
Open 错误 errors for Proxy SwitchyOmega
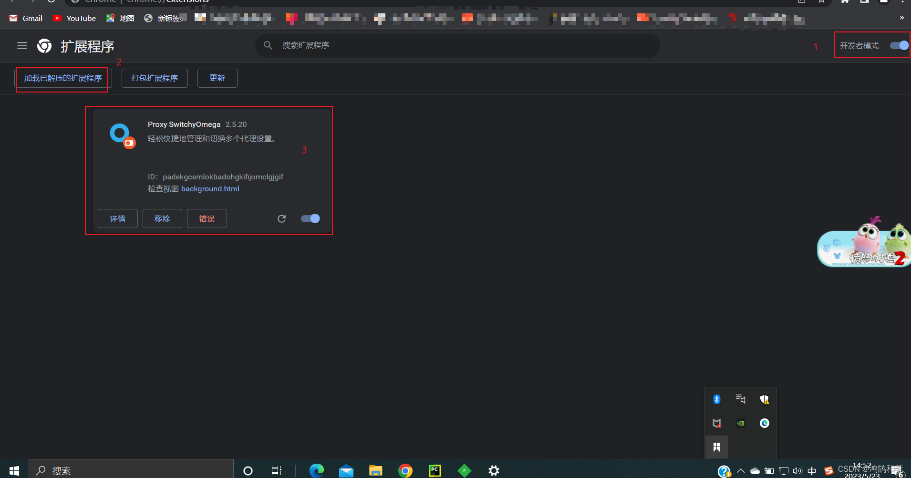[x=207, y=218]
